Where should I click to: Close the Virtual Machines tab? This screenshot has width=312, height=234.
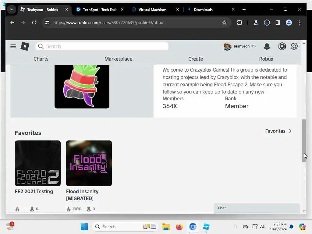[x=178, y=9]
